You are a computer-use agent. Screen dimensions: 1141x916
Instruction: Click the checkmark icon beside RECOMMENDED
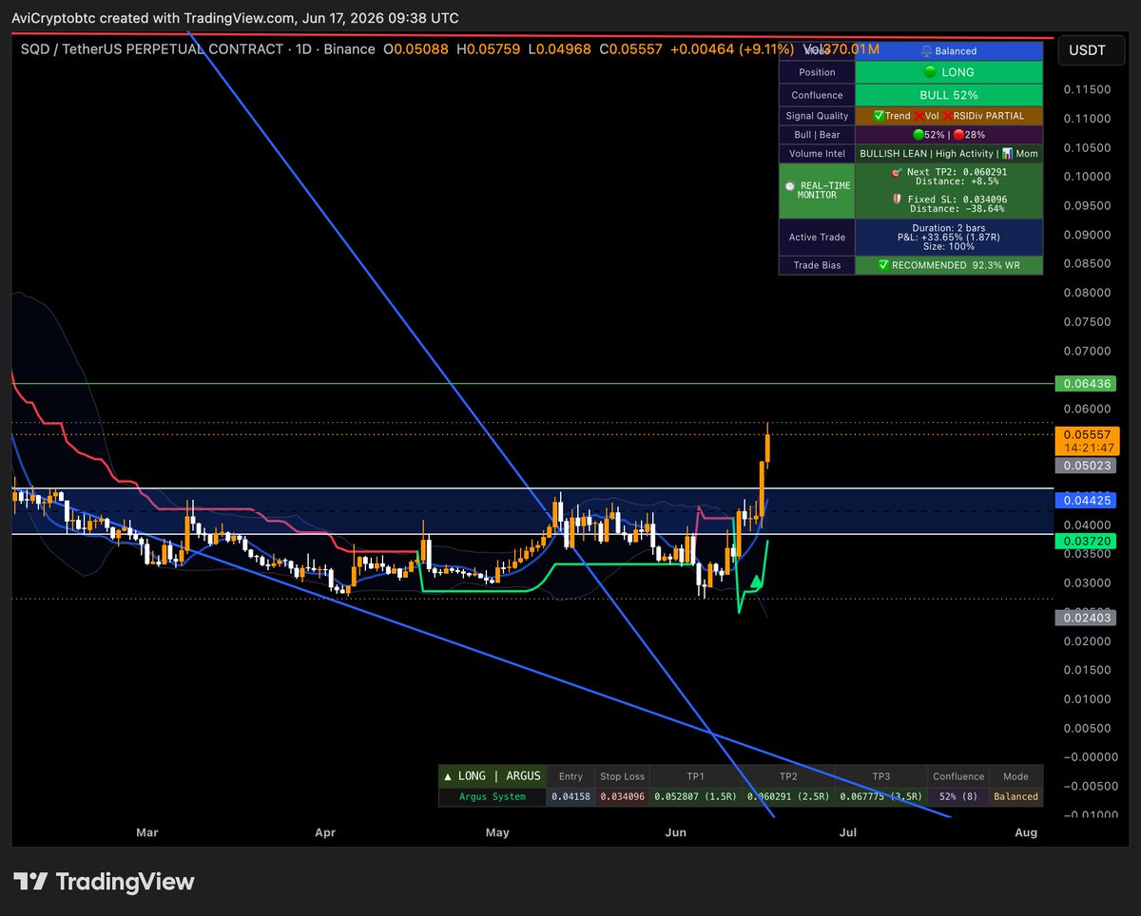coord(884,265)
